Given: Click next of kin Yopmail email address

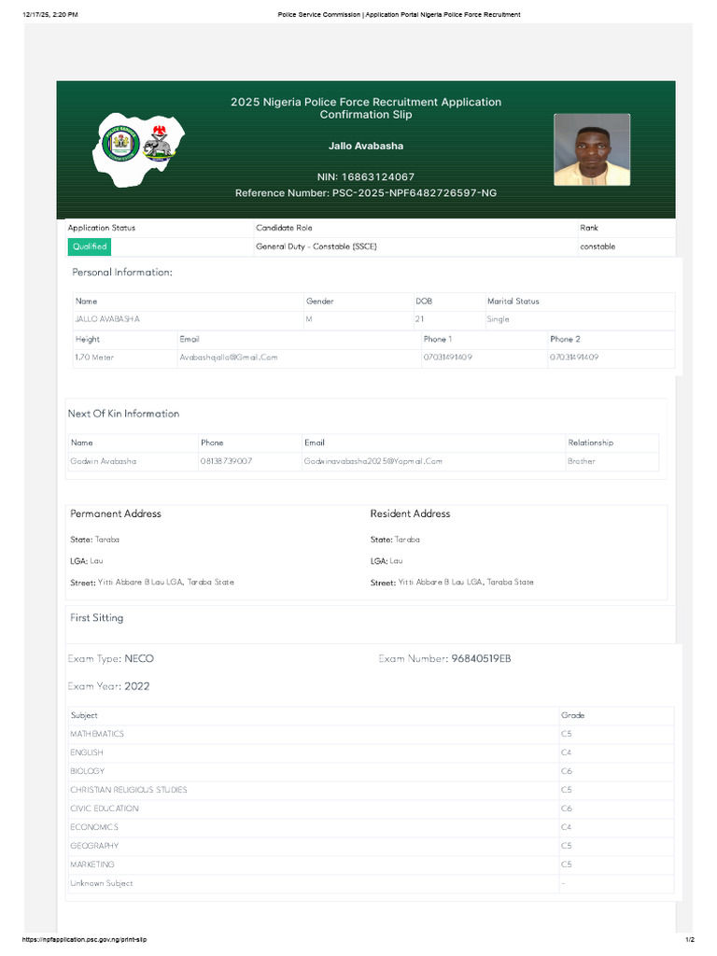Looking at the screenshot, I should point(373,461).
